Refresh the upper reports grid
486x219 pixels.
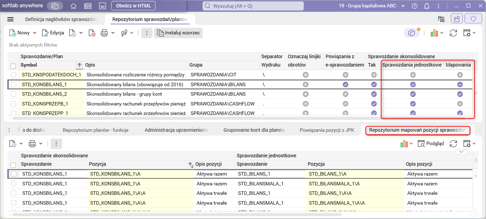(x=453, y=33)
